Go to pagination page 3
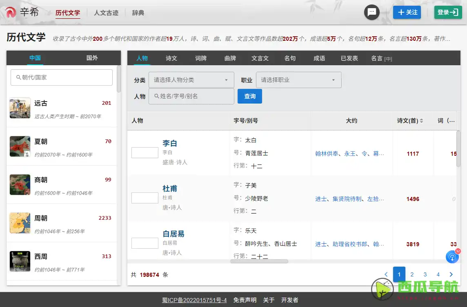This screenshot has height=307, width=467. click(425, 274)
